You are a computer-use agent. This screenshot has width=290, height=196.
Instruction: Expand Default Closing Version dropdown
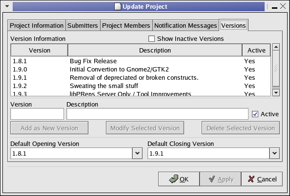click(x=274, y=153)
